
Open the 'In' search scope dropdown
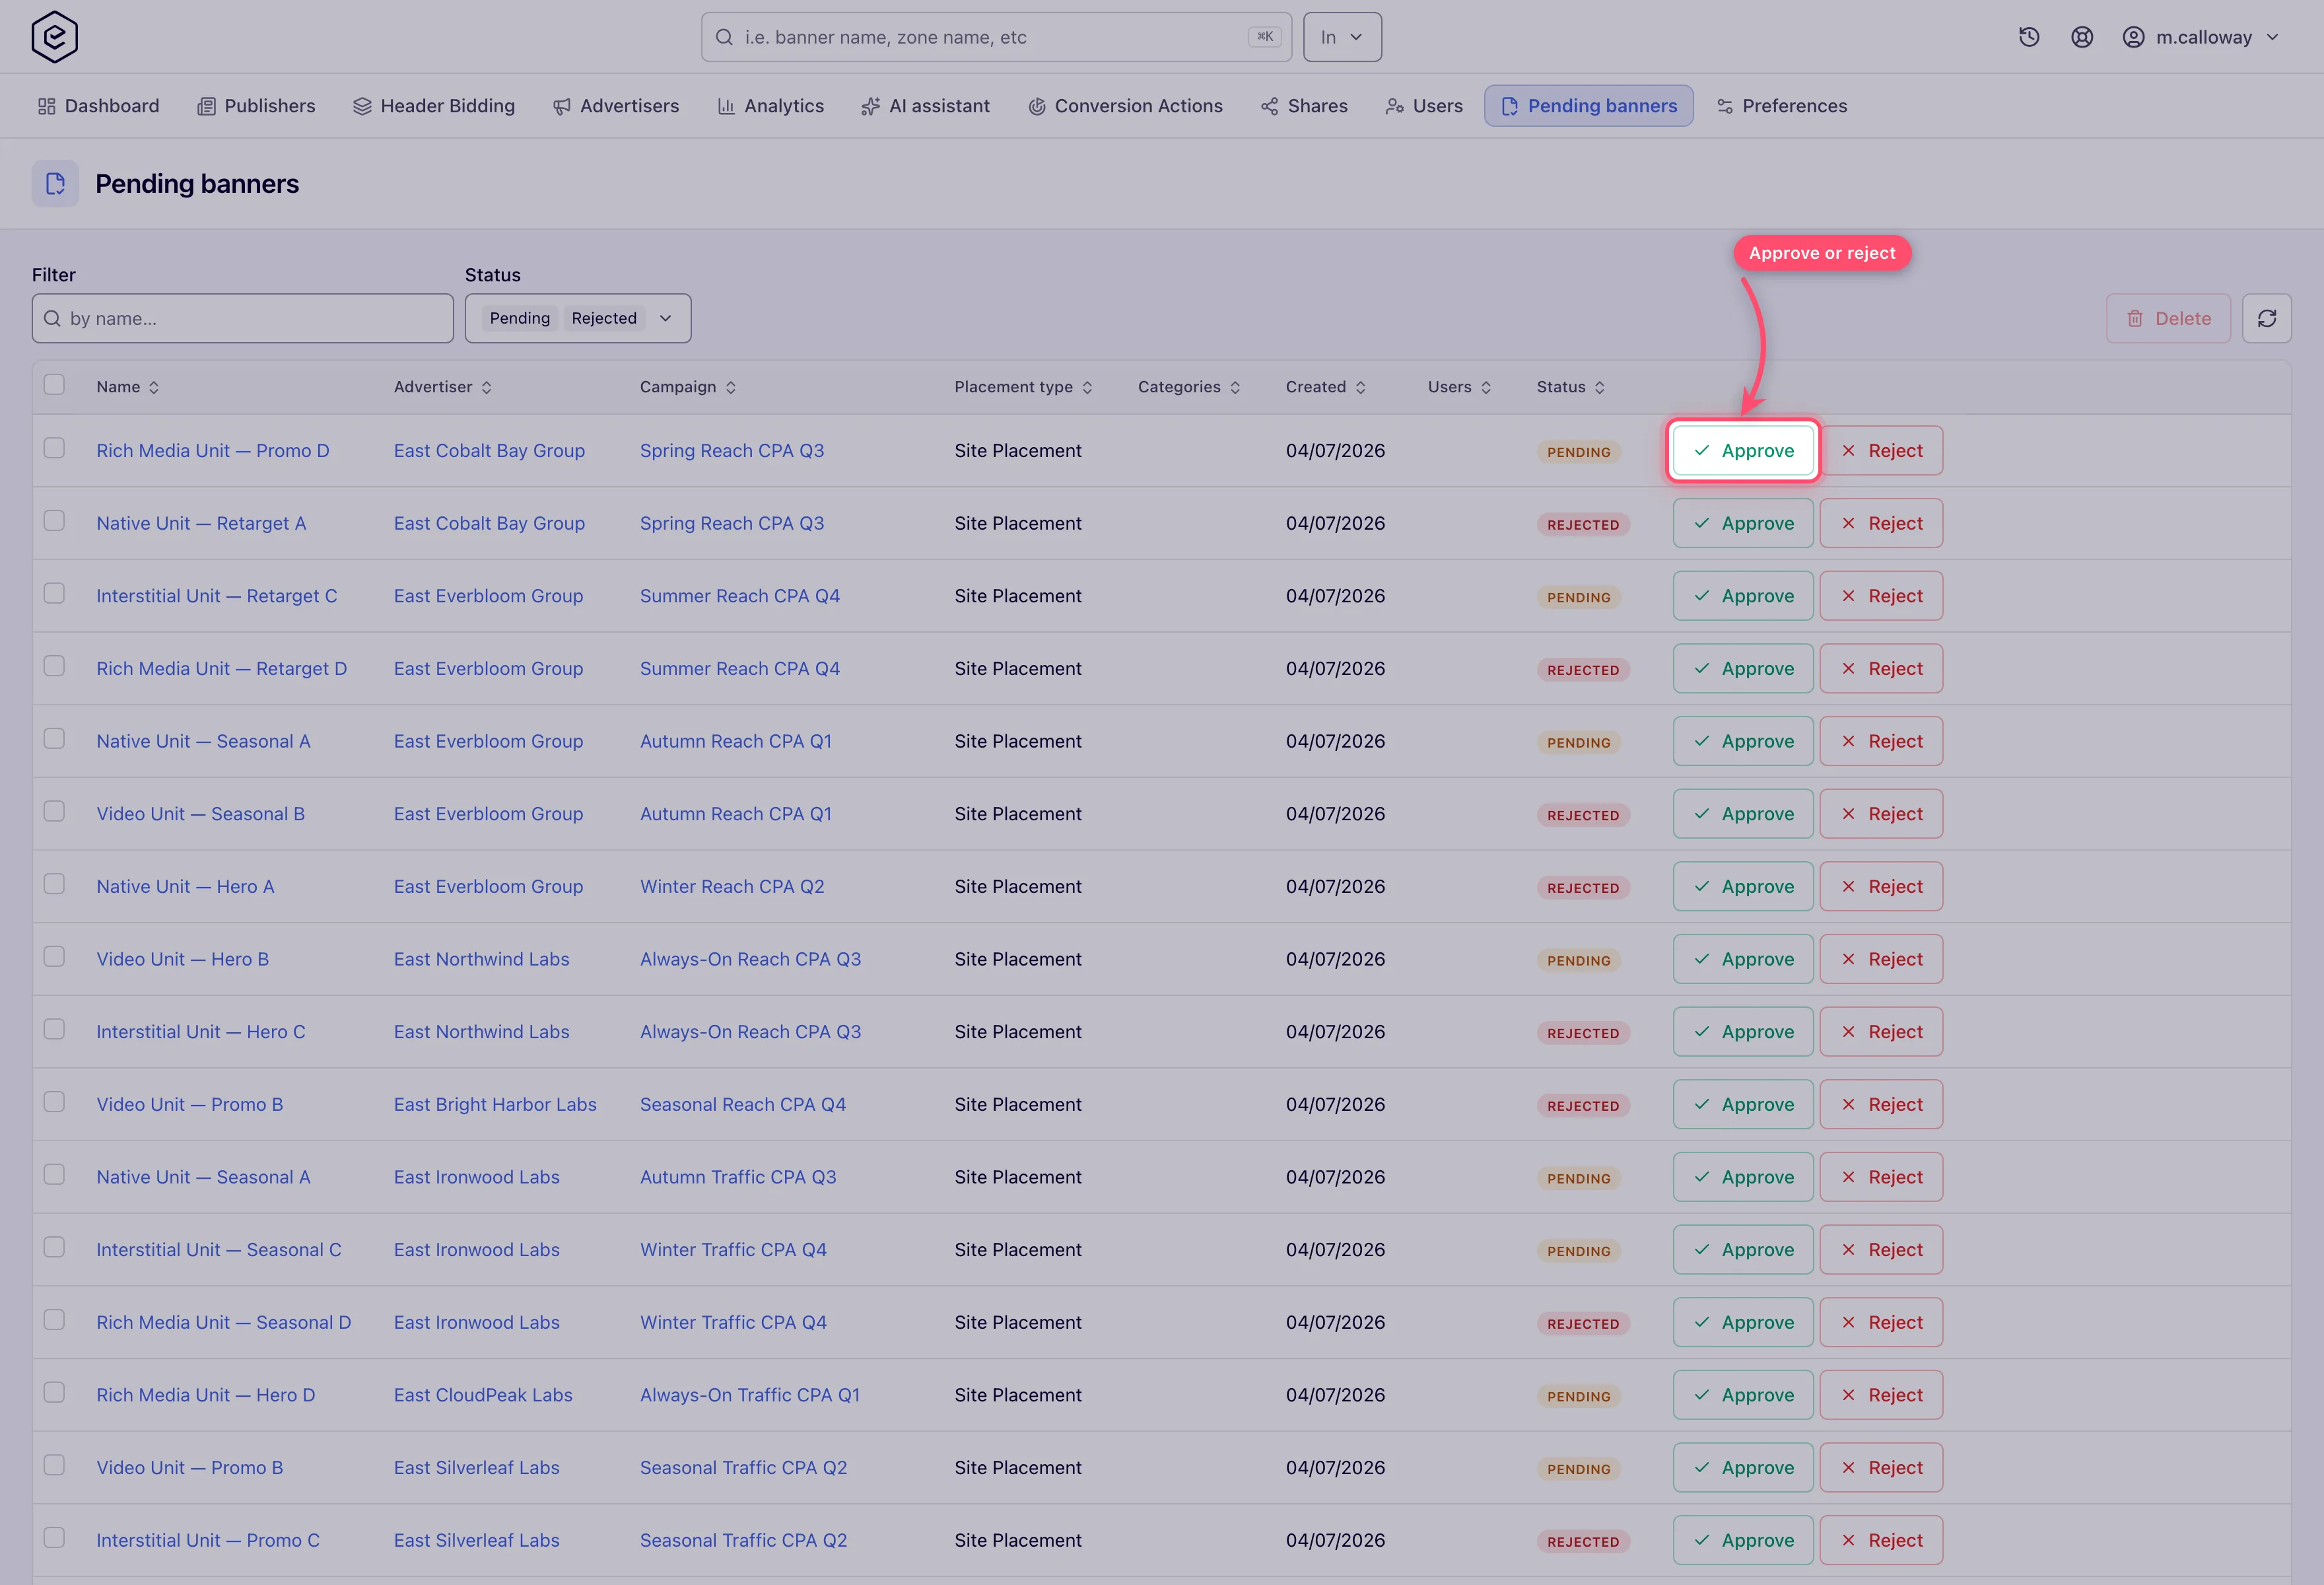coord(1342,37)
